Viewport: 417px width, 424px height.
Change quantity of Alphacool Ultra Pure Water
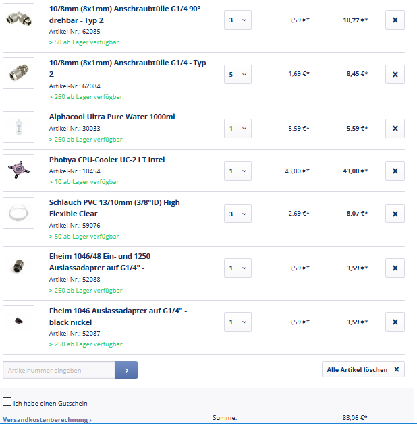click(238, 128)
